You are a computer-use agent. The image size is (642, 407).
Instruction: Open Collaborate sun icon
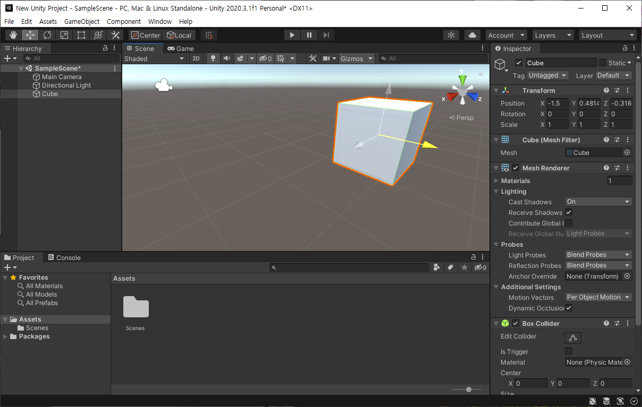(x=451, y=35)
